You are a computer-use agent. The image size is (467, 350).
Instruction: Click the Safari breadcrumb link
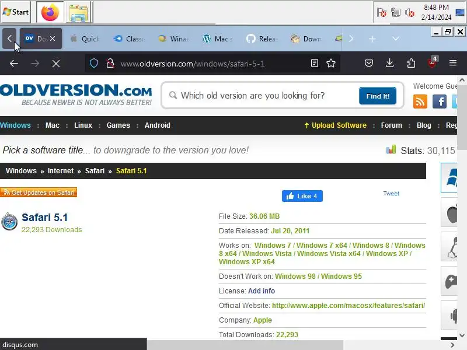[x=95, y=171]
